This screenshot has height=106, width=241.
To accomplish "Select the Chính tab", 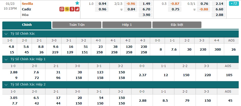I will click(27, 25).
